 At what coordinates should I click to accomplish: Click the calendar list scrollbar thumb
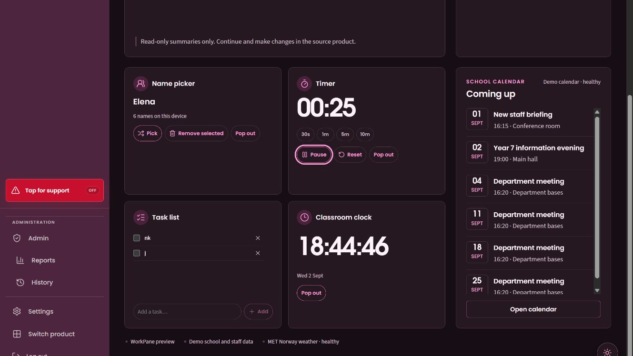click(597, 198)
